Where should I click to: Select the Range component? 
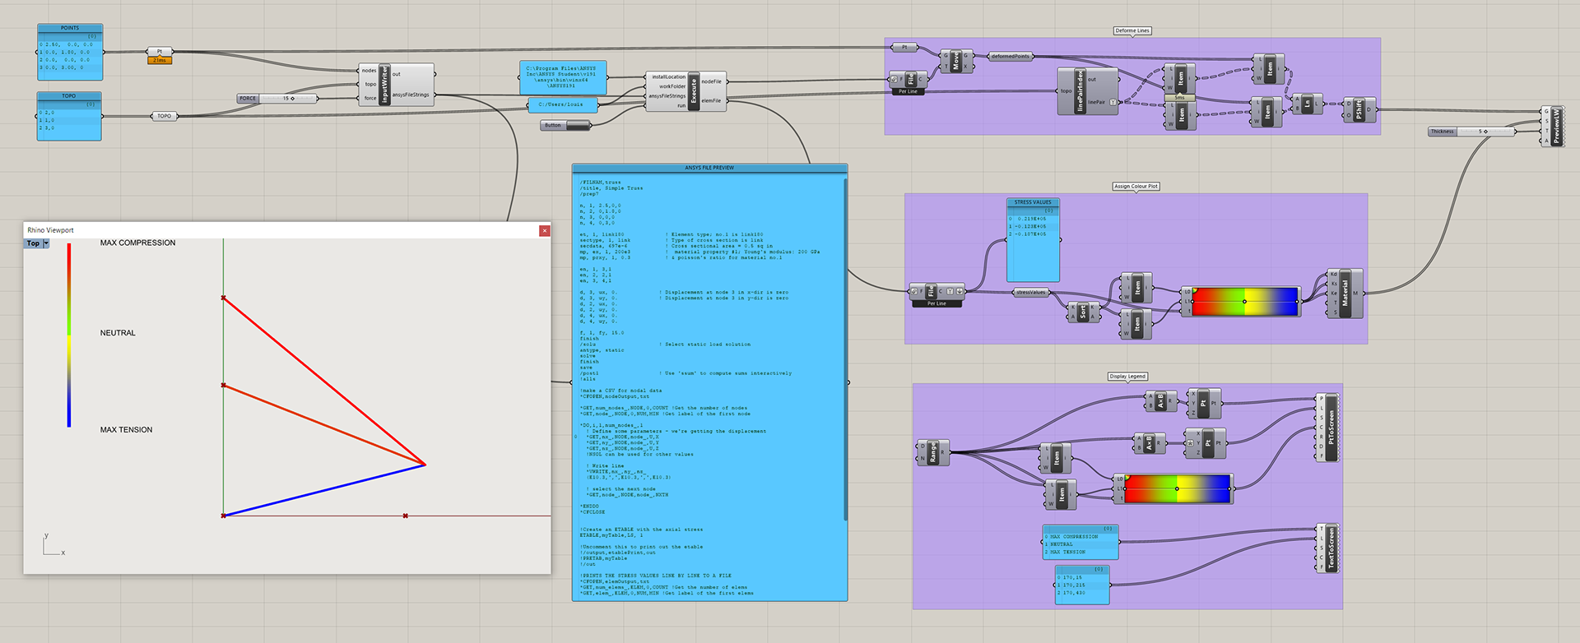click(x=933, y=452)
